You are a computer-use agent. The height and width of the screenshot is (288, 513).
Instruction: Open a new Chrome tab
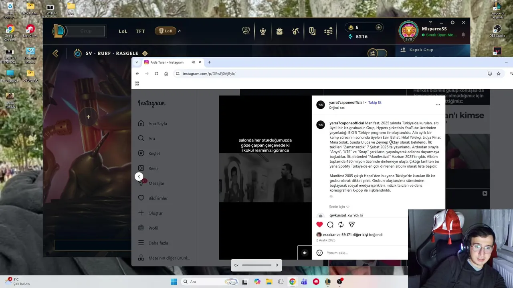coord(209,62)
